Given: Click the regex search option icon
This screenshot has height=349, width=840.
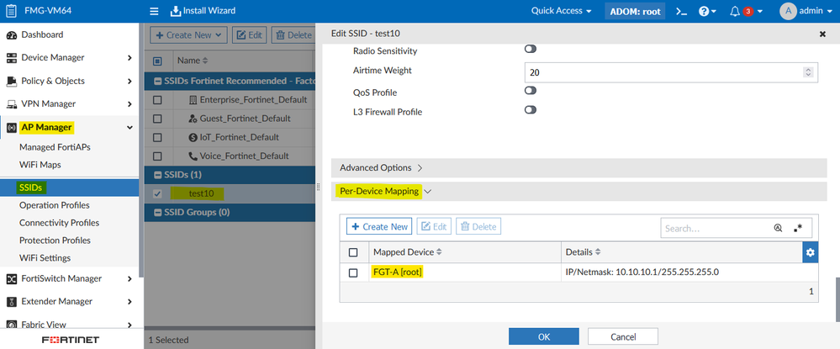Looking at the screenshot, I should [798, 227].
